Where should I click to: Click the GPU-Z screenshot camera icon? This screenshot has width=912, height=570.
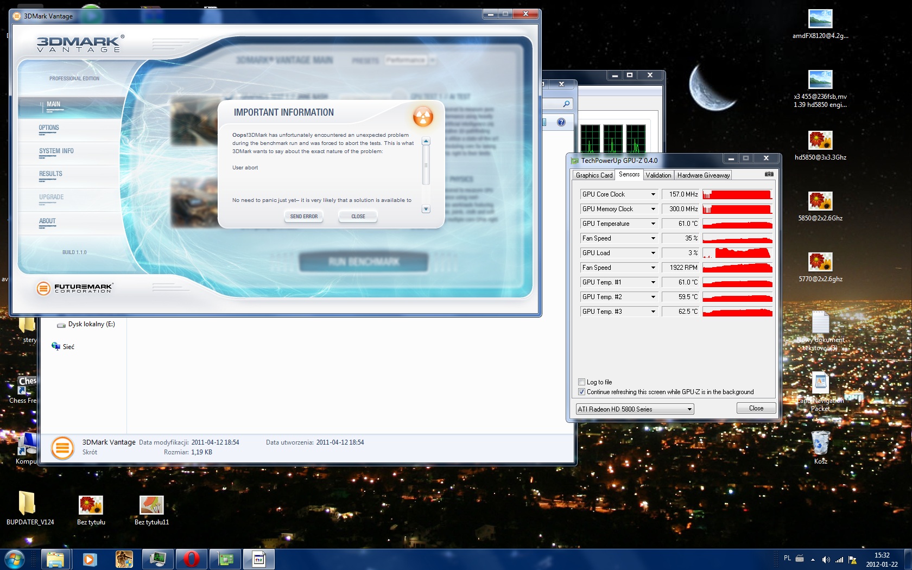769,174
